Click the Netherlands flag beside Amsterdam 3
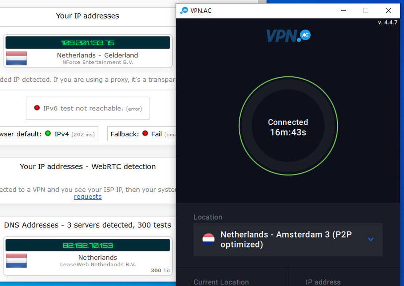The width and height of the screenshot is (404, 286). tap(208, 239)
